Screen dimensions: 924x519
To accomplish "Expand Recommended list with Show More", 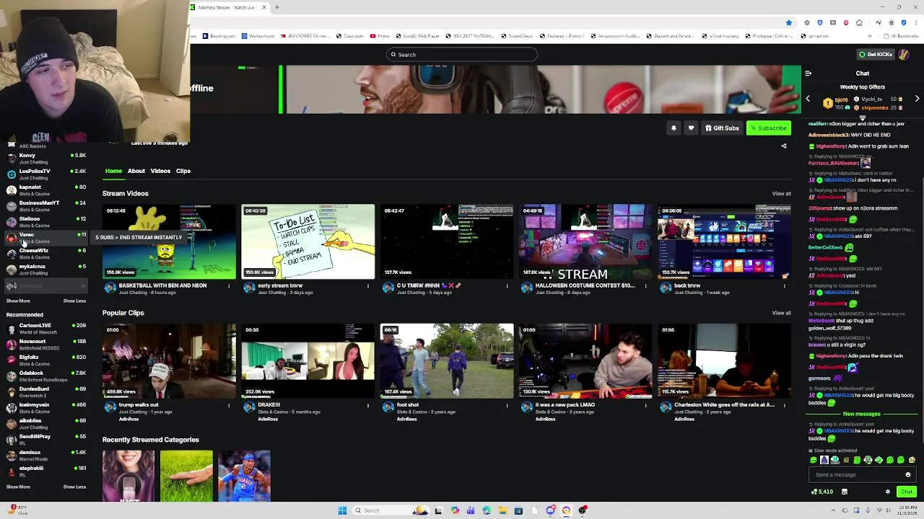I will (x=18, y=487).
